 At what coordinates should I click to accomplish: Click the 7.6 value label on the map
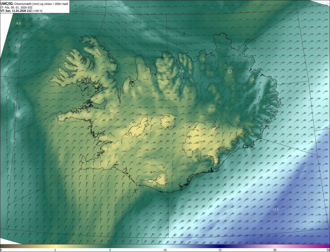coord(5,70)
